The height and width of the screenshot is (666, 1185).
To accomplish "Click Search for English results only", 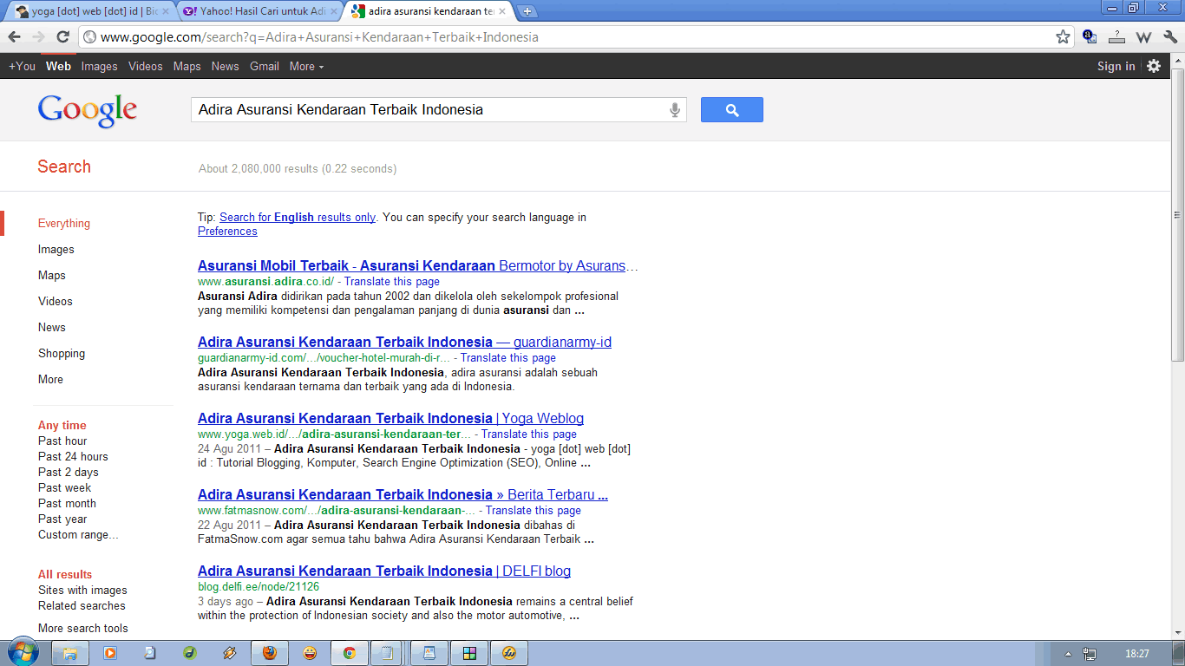I will click(x=298, y=217).
